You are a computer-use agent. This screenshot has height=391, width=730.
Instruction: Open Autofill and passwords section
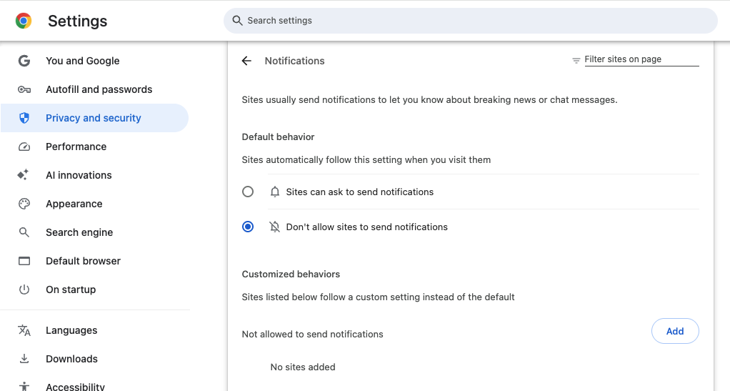click(94, 89)
